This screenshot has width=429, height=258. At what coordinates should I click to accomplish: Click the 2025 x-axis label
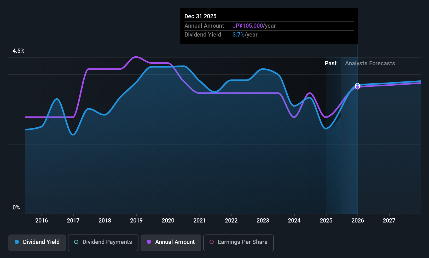click(326, 221)
